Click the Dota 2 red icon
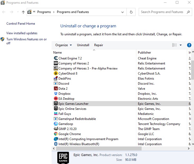Image resolution: width=194 pixels, height=164 pixels. (56, 88)
